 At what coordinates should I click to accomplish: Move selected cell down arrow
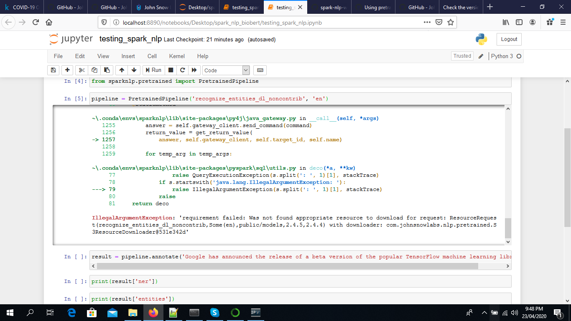[x=134, y=70]
